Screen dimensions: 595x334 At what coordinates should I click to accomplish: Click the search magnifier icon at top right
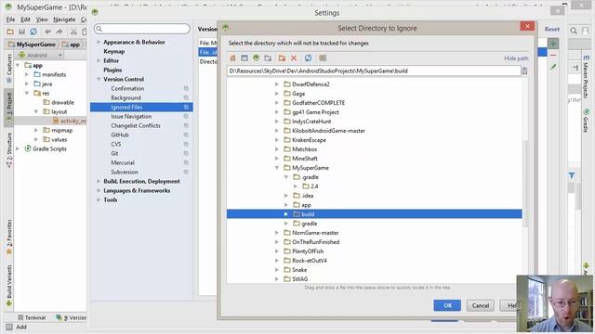pyautogui.click(x=574, y=31)
